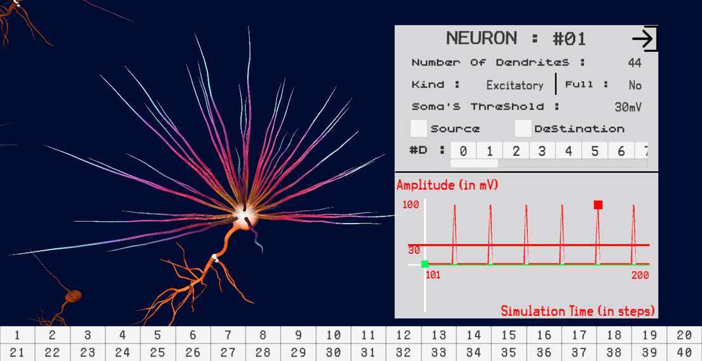Enable the Destination checkbox
Screen dimensions: 702x361
[x=523, y=129]
